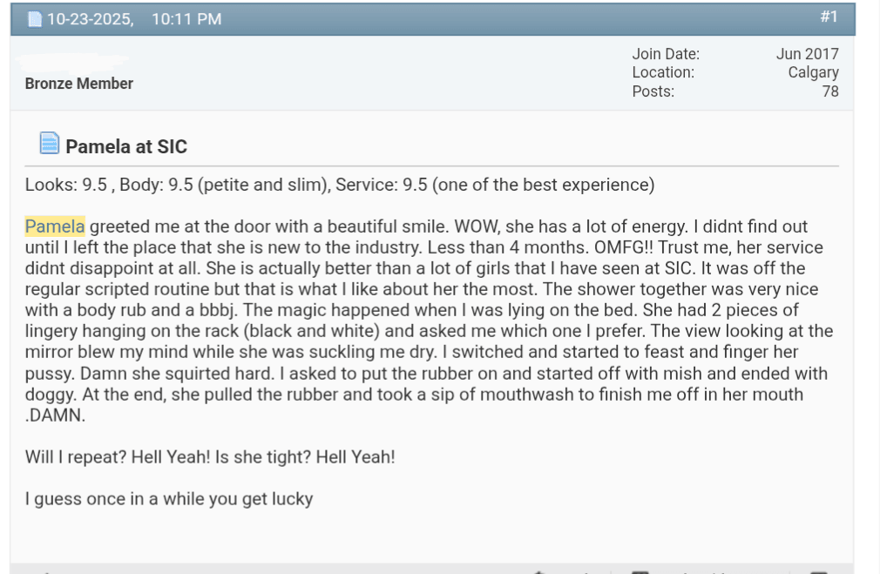Click the highlighted "Pamela" word in the post

(55, 226)
